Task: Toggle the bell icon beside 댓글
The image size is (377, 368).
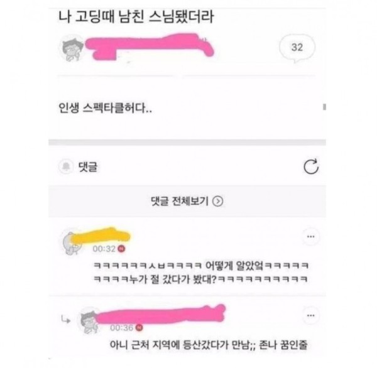Action: 66,166
